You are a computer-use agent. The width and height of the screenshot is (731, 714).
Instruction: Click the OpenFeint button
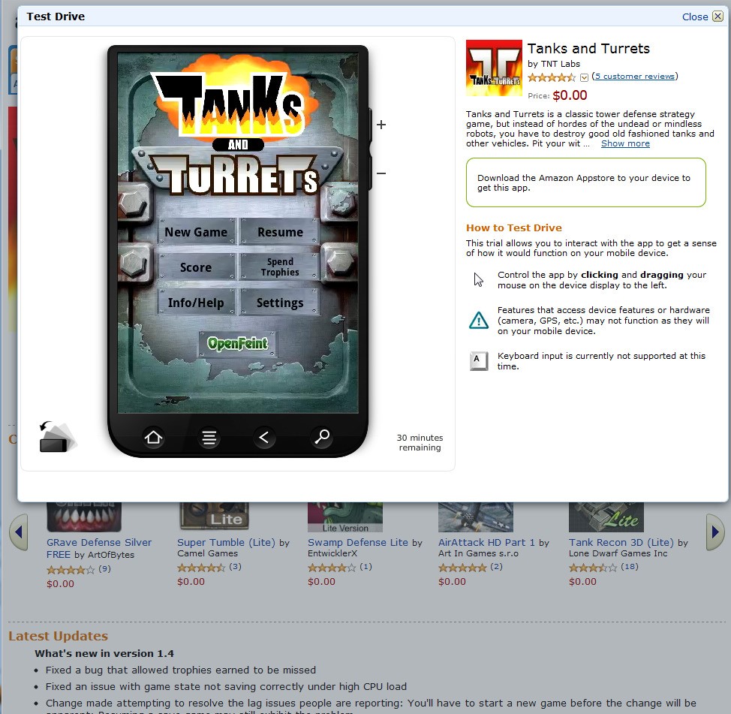pos(238,344)
